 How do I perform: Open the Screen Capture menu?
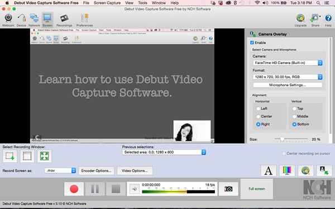click(x=107, y=3)
